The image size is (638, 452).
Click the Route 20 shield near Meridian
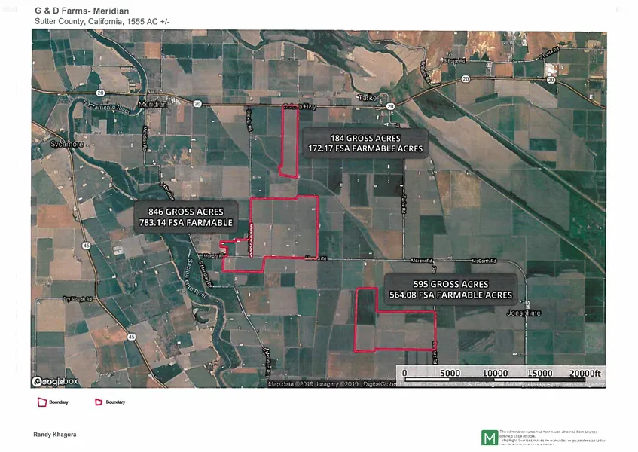[197, 103]
